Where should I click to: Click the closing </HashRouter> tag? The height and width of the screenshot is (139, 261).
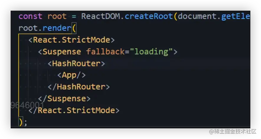click(79, 87)
